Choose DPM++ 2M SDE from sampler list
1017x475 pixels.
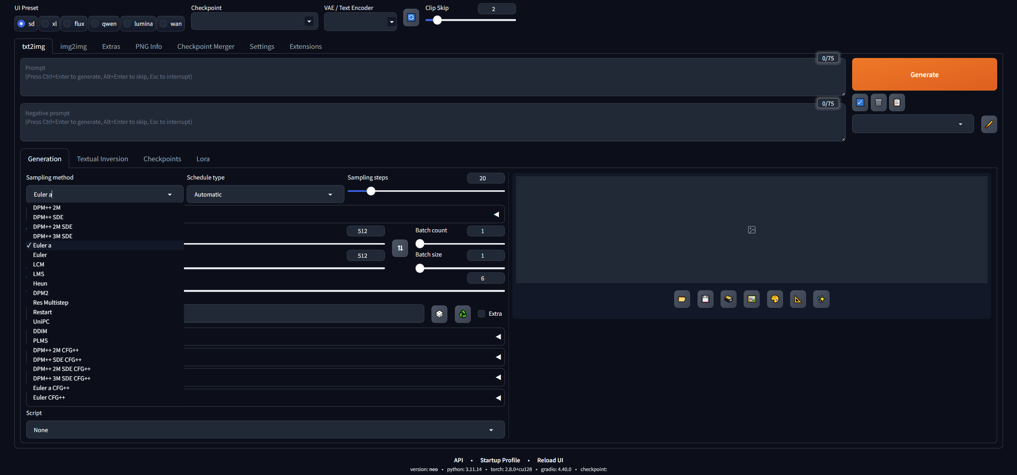coord(52,227)
